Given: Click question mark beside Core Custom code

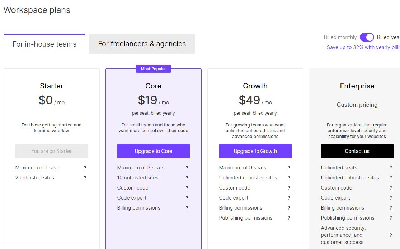Looking at the screenshot, I should (x=187, y=188).
